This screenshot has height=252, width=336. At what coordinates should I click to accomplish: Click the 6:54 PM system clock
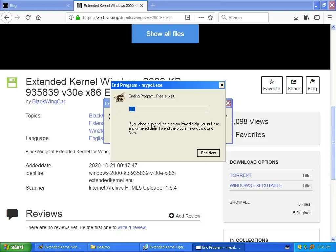coord(324,247)
